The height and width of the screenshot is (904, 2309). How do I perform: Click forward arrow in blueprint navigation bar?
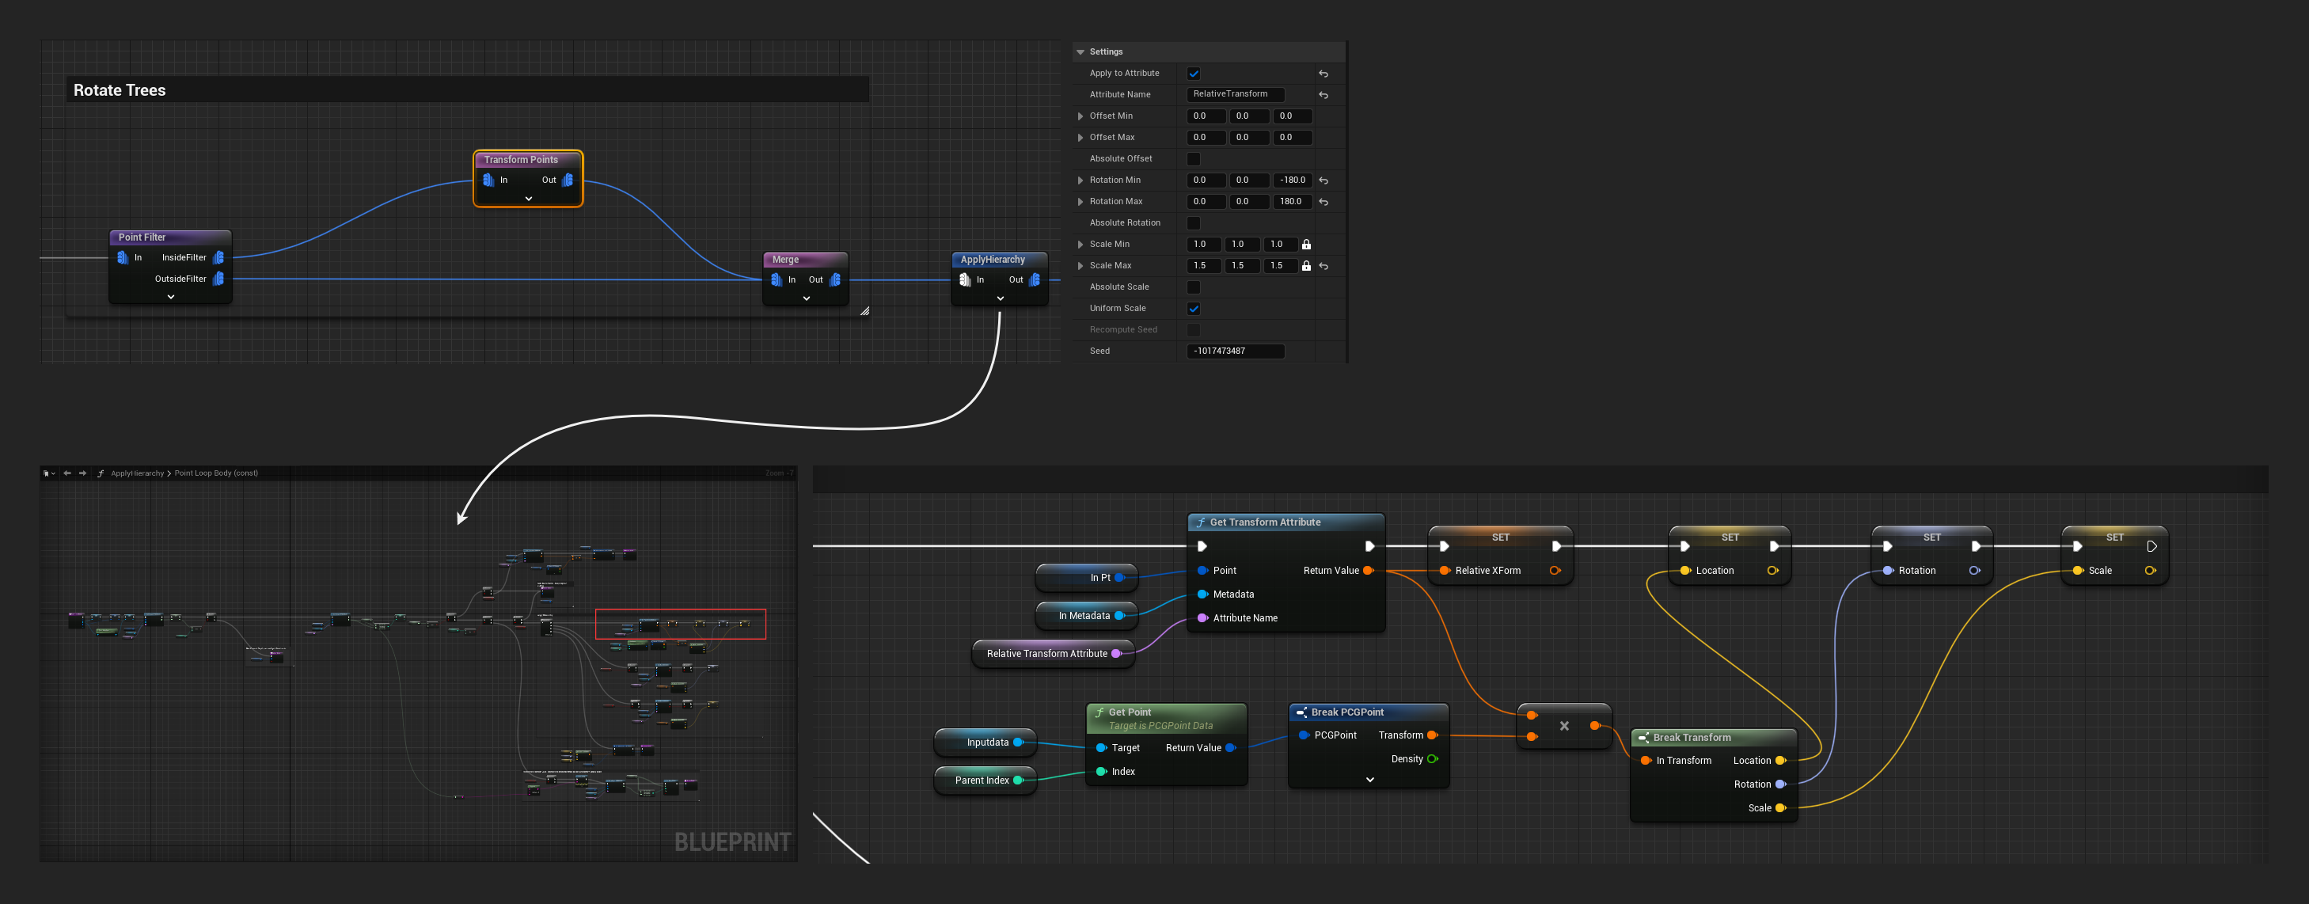coord(82,473)
